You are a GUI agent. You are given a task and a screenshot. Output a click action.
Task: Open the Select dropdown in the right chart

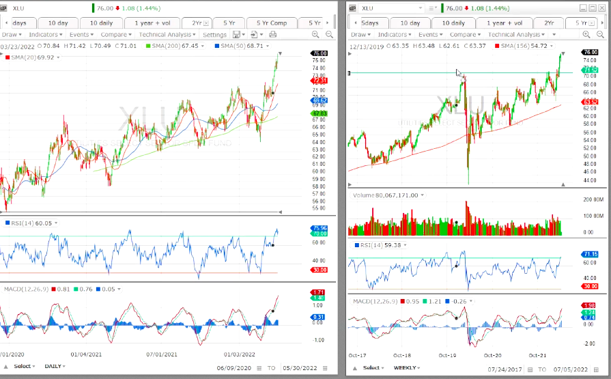click(373, 367)
